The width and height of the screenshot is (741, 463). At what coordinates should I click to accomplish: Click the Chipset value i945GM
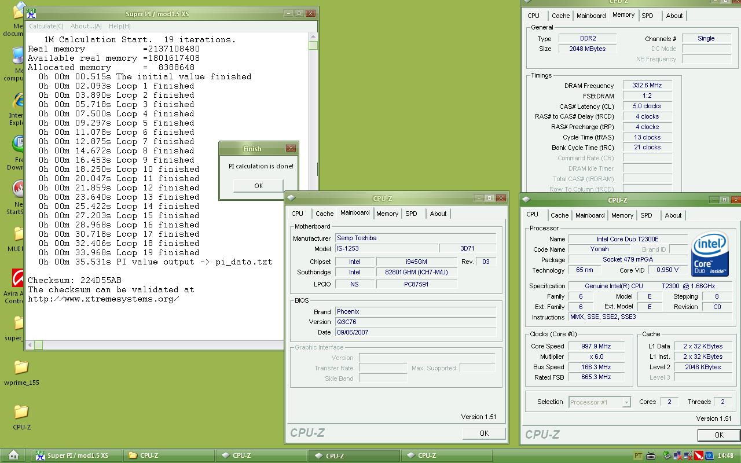coord(417,262)
